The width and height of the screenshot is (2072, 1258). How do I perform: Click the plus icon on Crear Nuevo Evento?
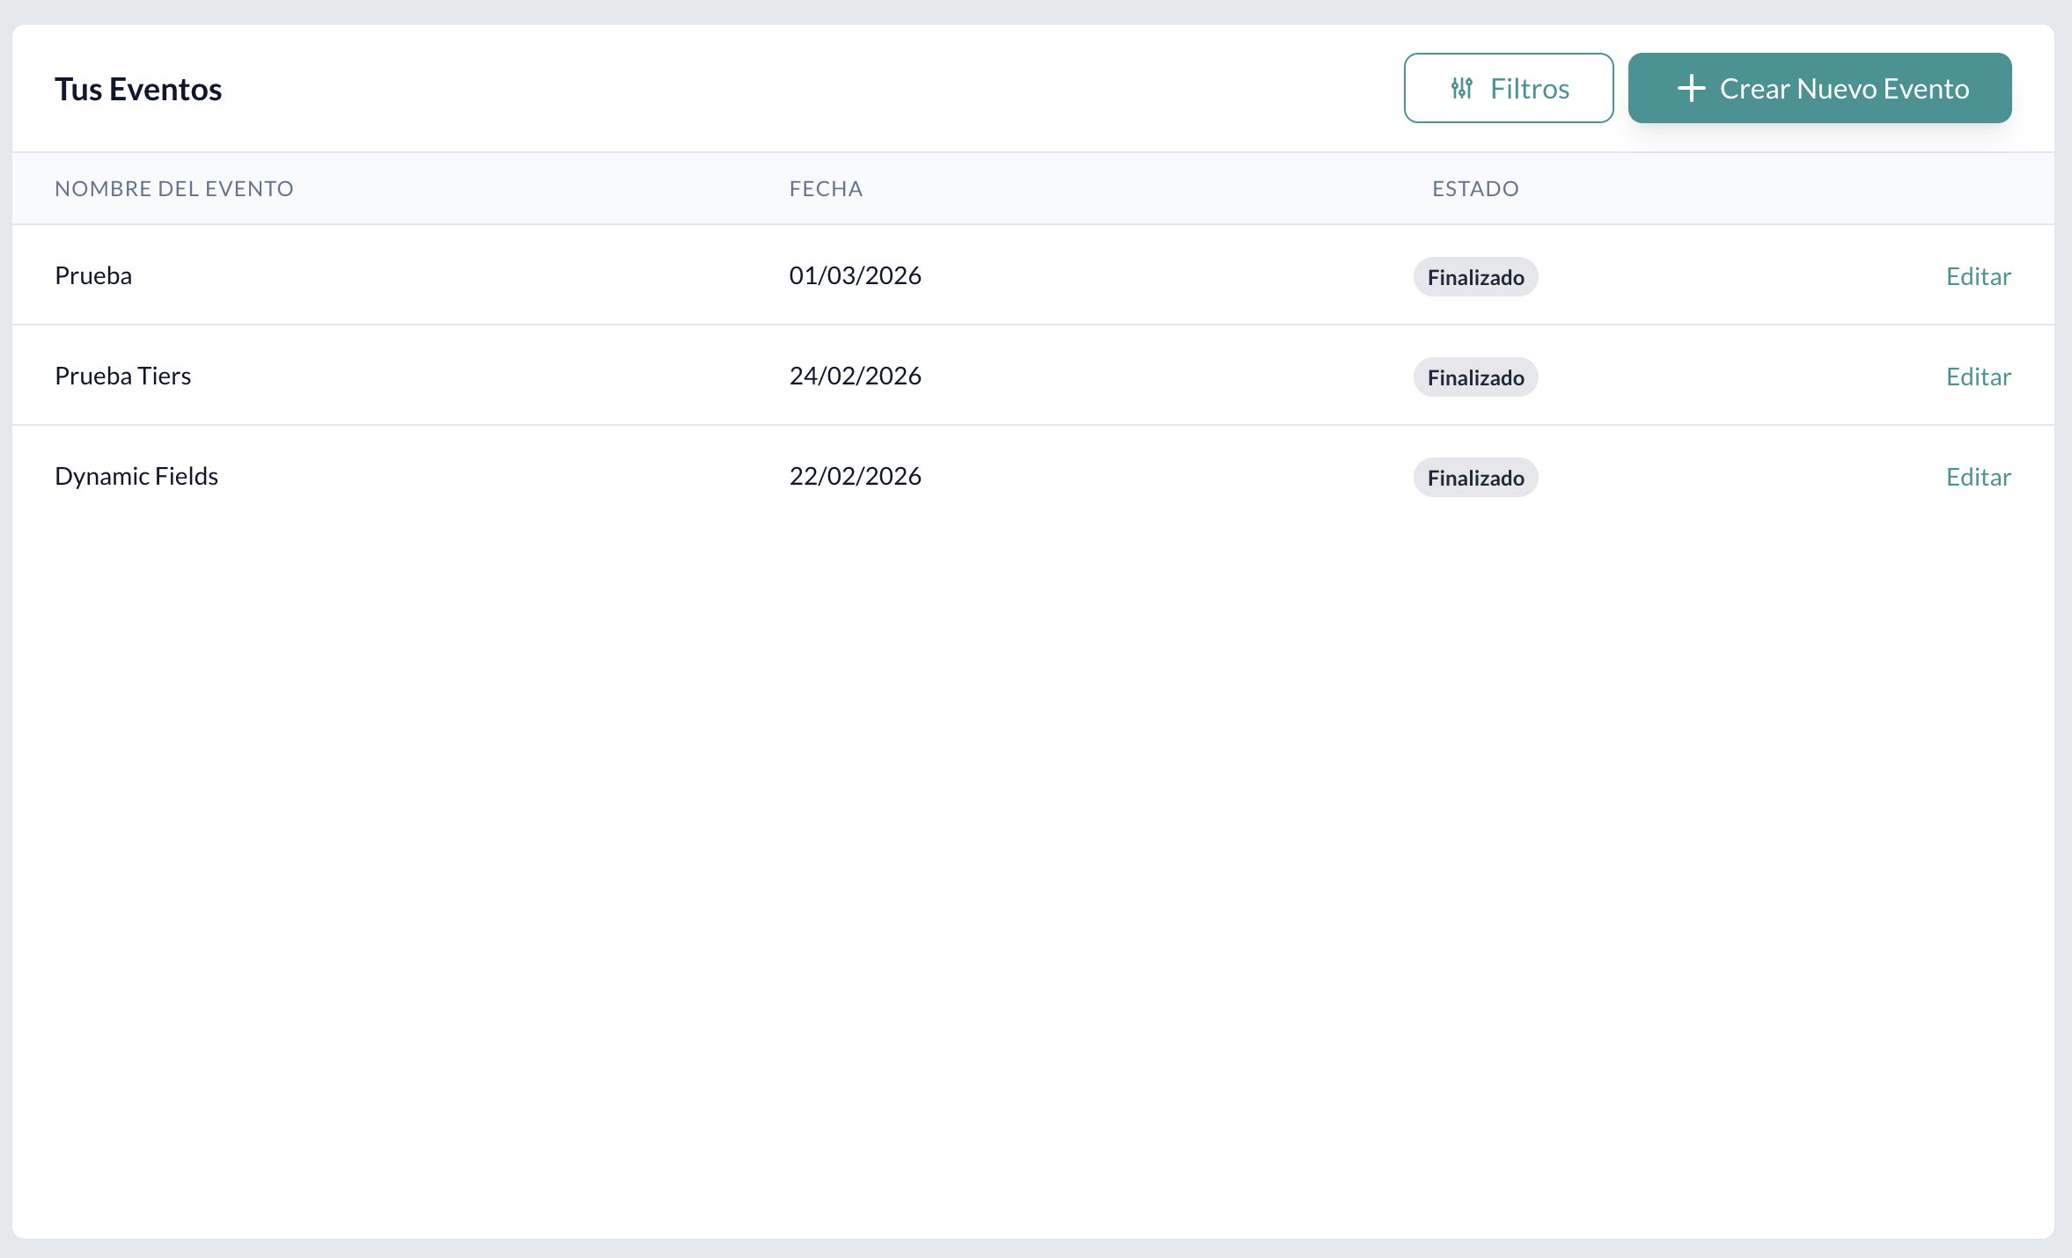click(1691, 88)
